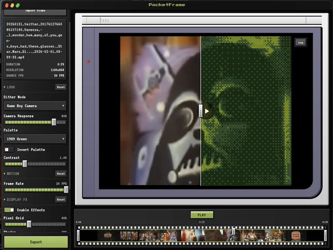Collapse the MOTION section

(11, 174)
